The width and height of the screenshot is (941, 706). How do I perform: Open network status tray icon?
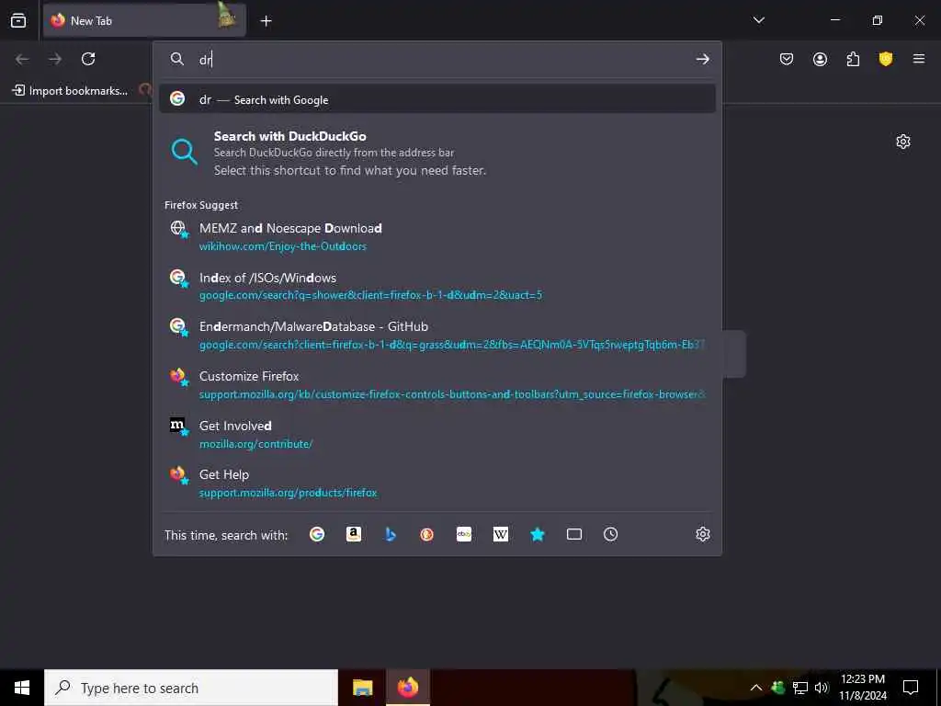click(800, 688)
